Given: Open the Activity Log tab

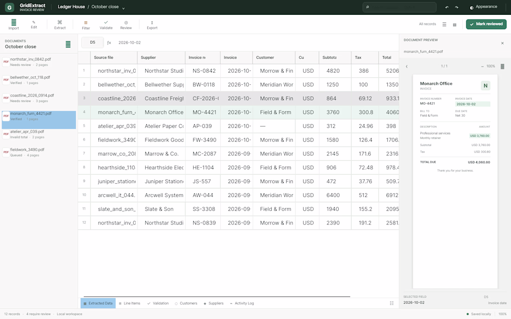Looking at the screenshot, I should tap(242, 303).
